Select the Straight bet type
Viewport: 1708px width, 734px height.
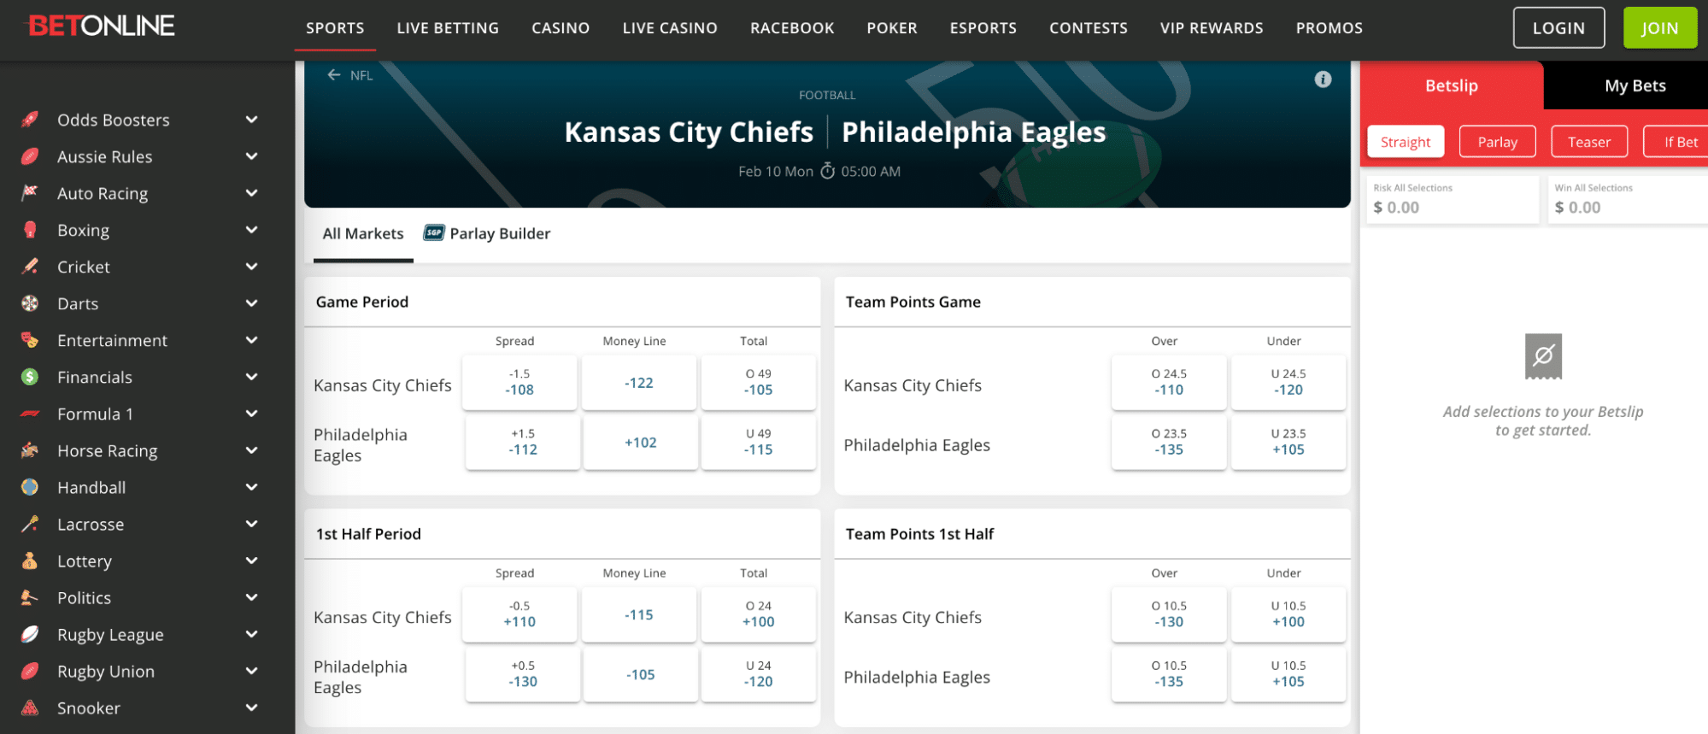pyautogui.click(x=1405, y=142)
